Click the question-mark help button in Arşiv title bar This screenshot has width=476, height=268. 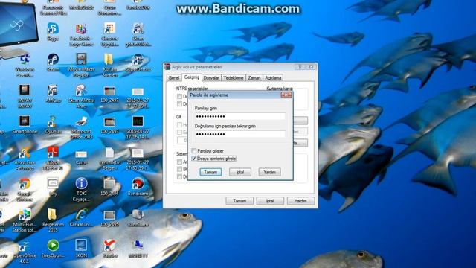(300, 67)
